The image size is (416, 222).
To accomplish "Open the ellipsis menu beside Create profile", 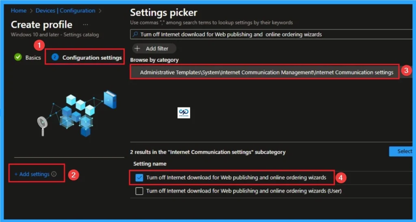I will click(85, 25).
